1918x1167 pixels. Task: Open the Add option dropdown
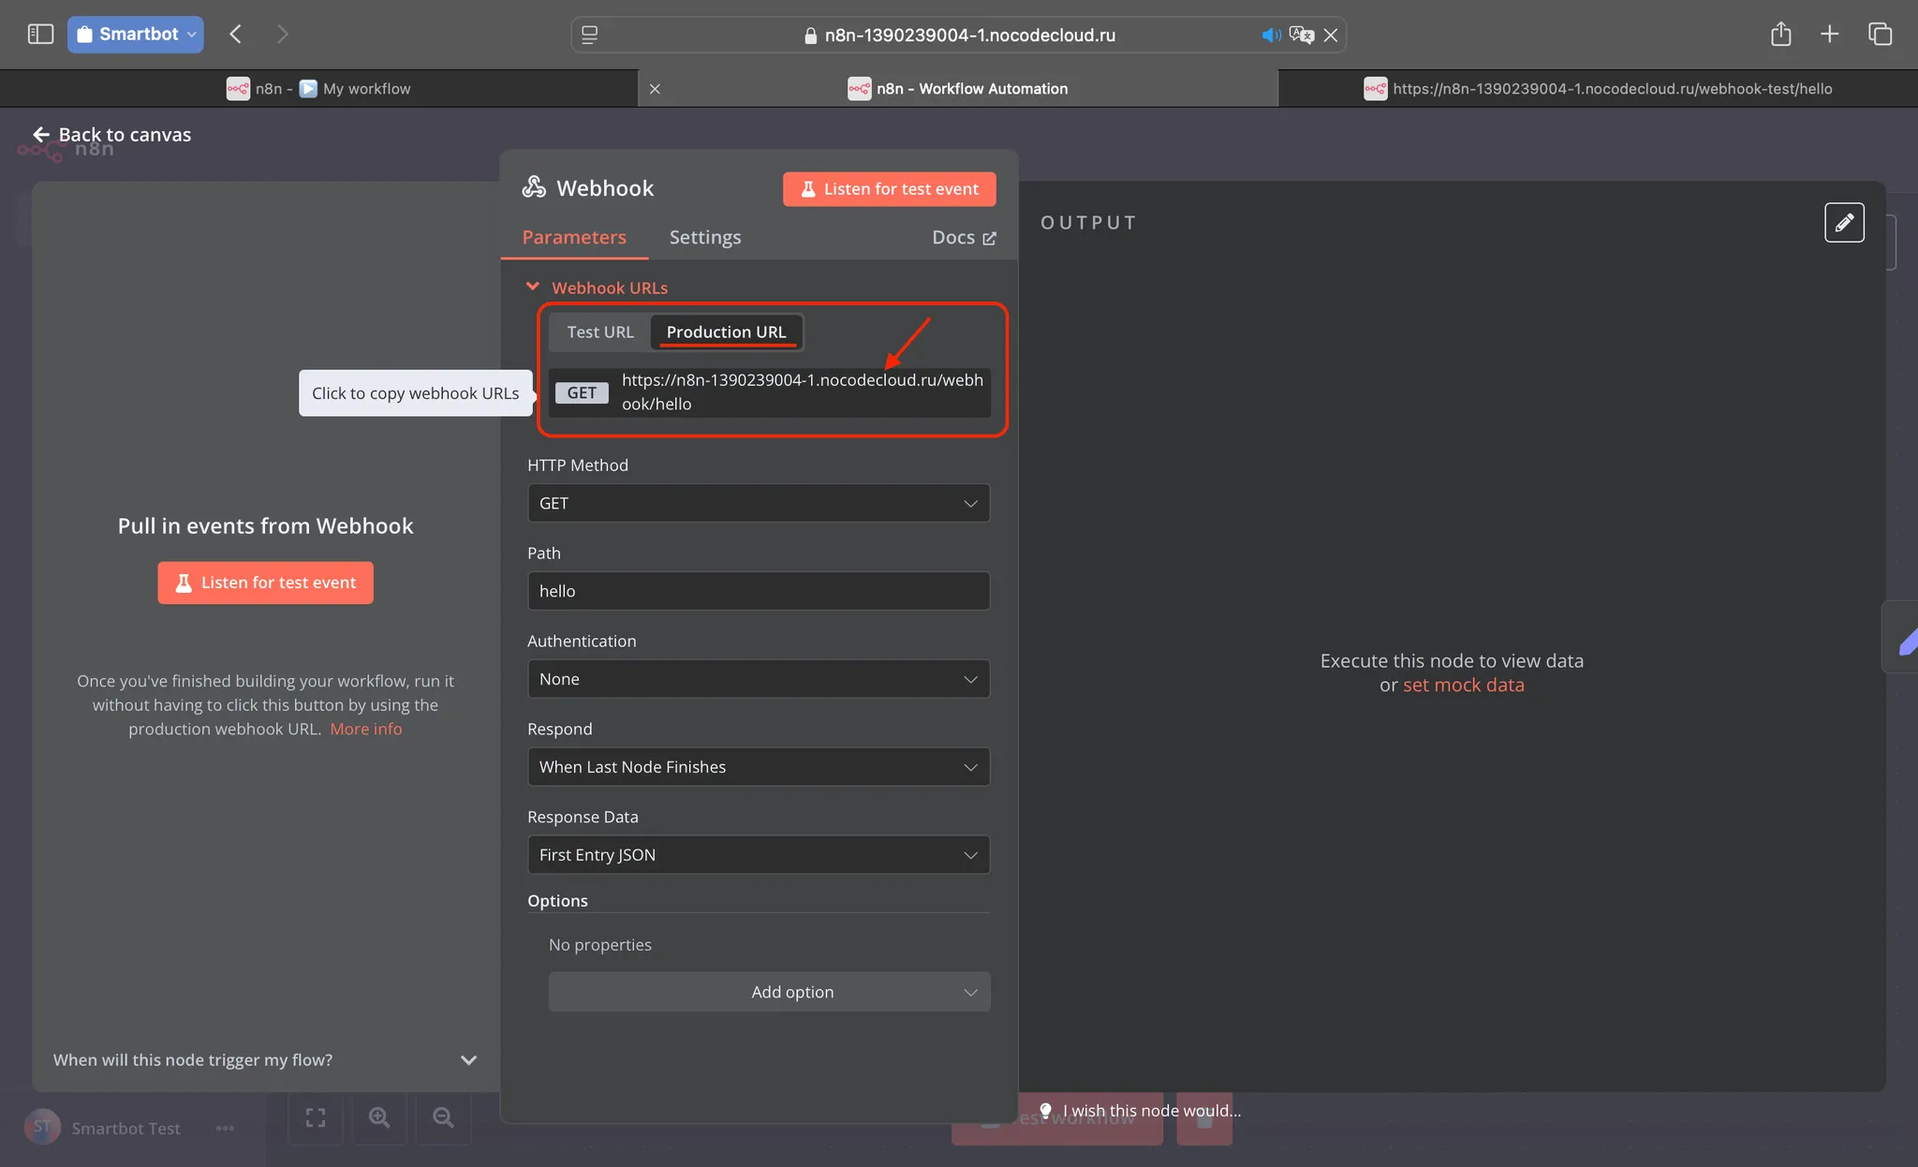[x=769, y=992]
